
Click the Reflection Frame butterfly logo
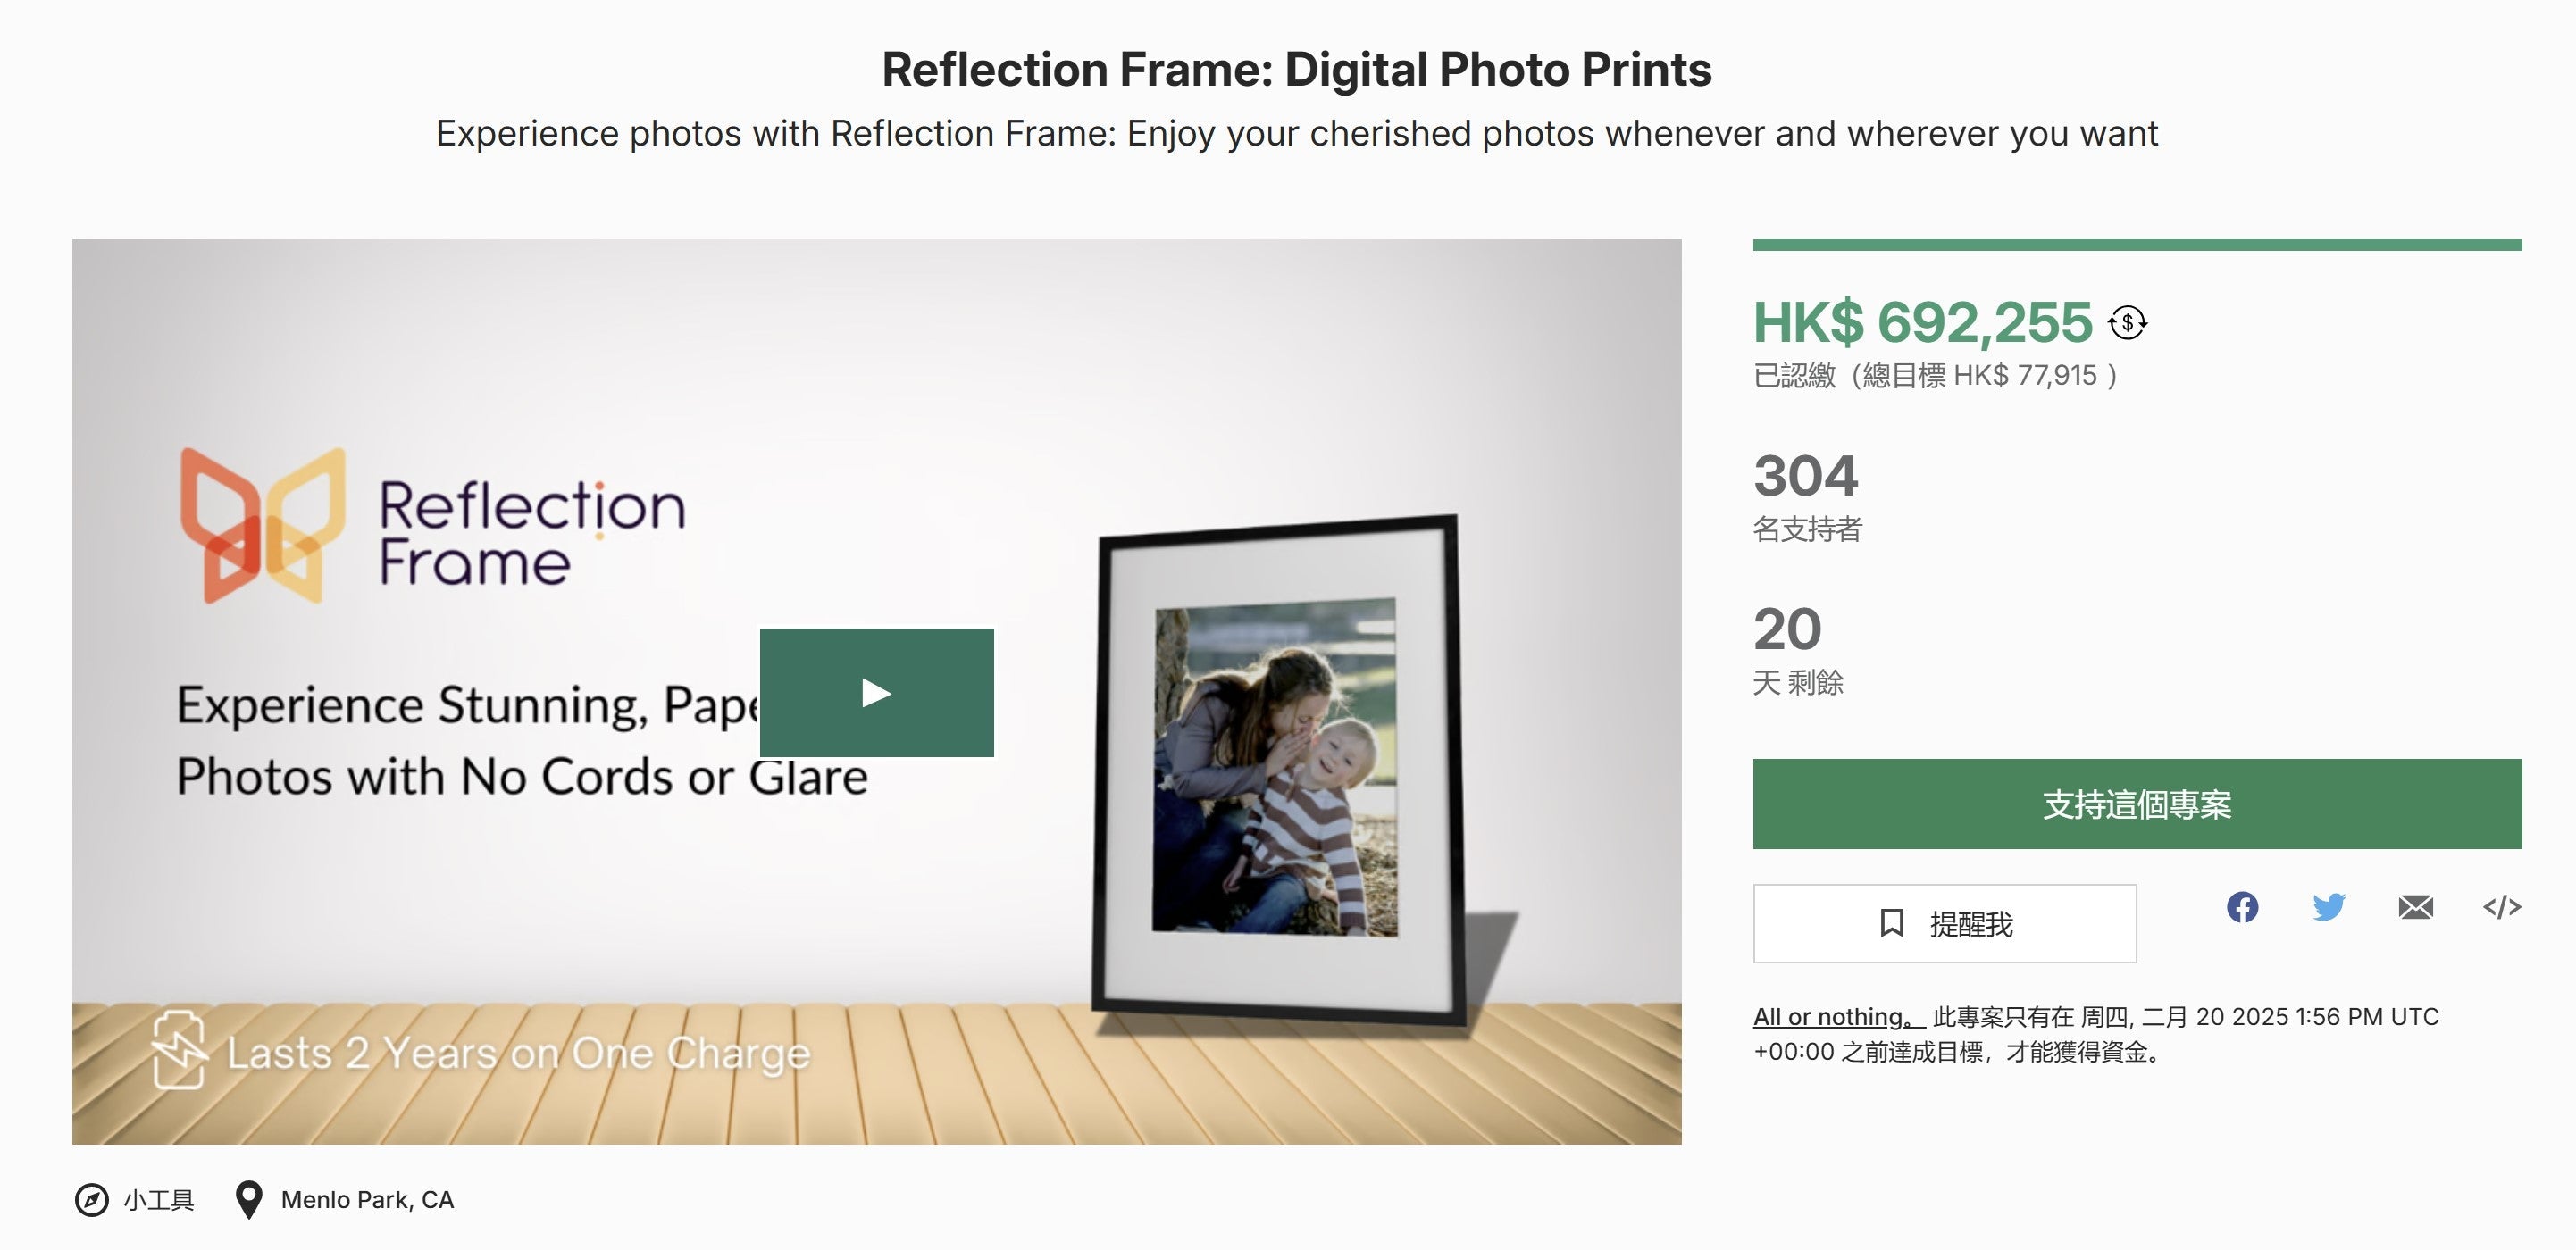click(x=263, y=525)
